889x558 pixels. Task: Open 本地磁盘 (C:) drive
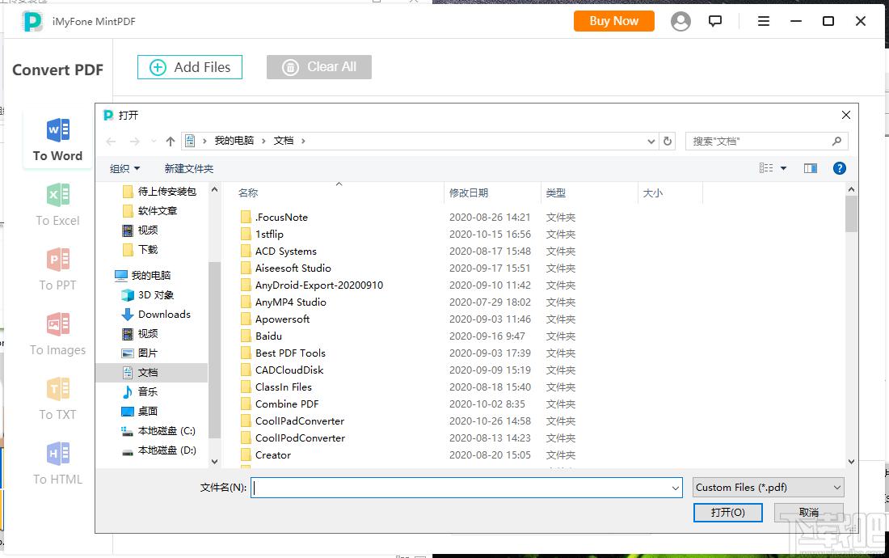[x=158, y=431]
